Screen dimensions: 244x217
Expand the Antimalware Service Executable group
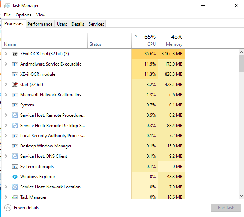click(x=5, y=64)
